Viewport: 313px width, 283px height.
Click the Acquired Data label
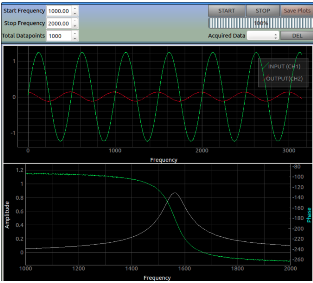point(227,36)
